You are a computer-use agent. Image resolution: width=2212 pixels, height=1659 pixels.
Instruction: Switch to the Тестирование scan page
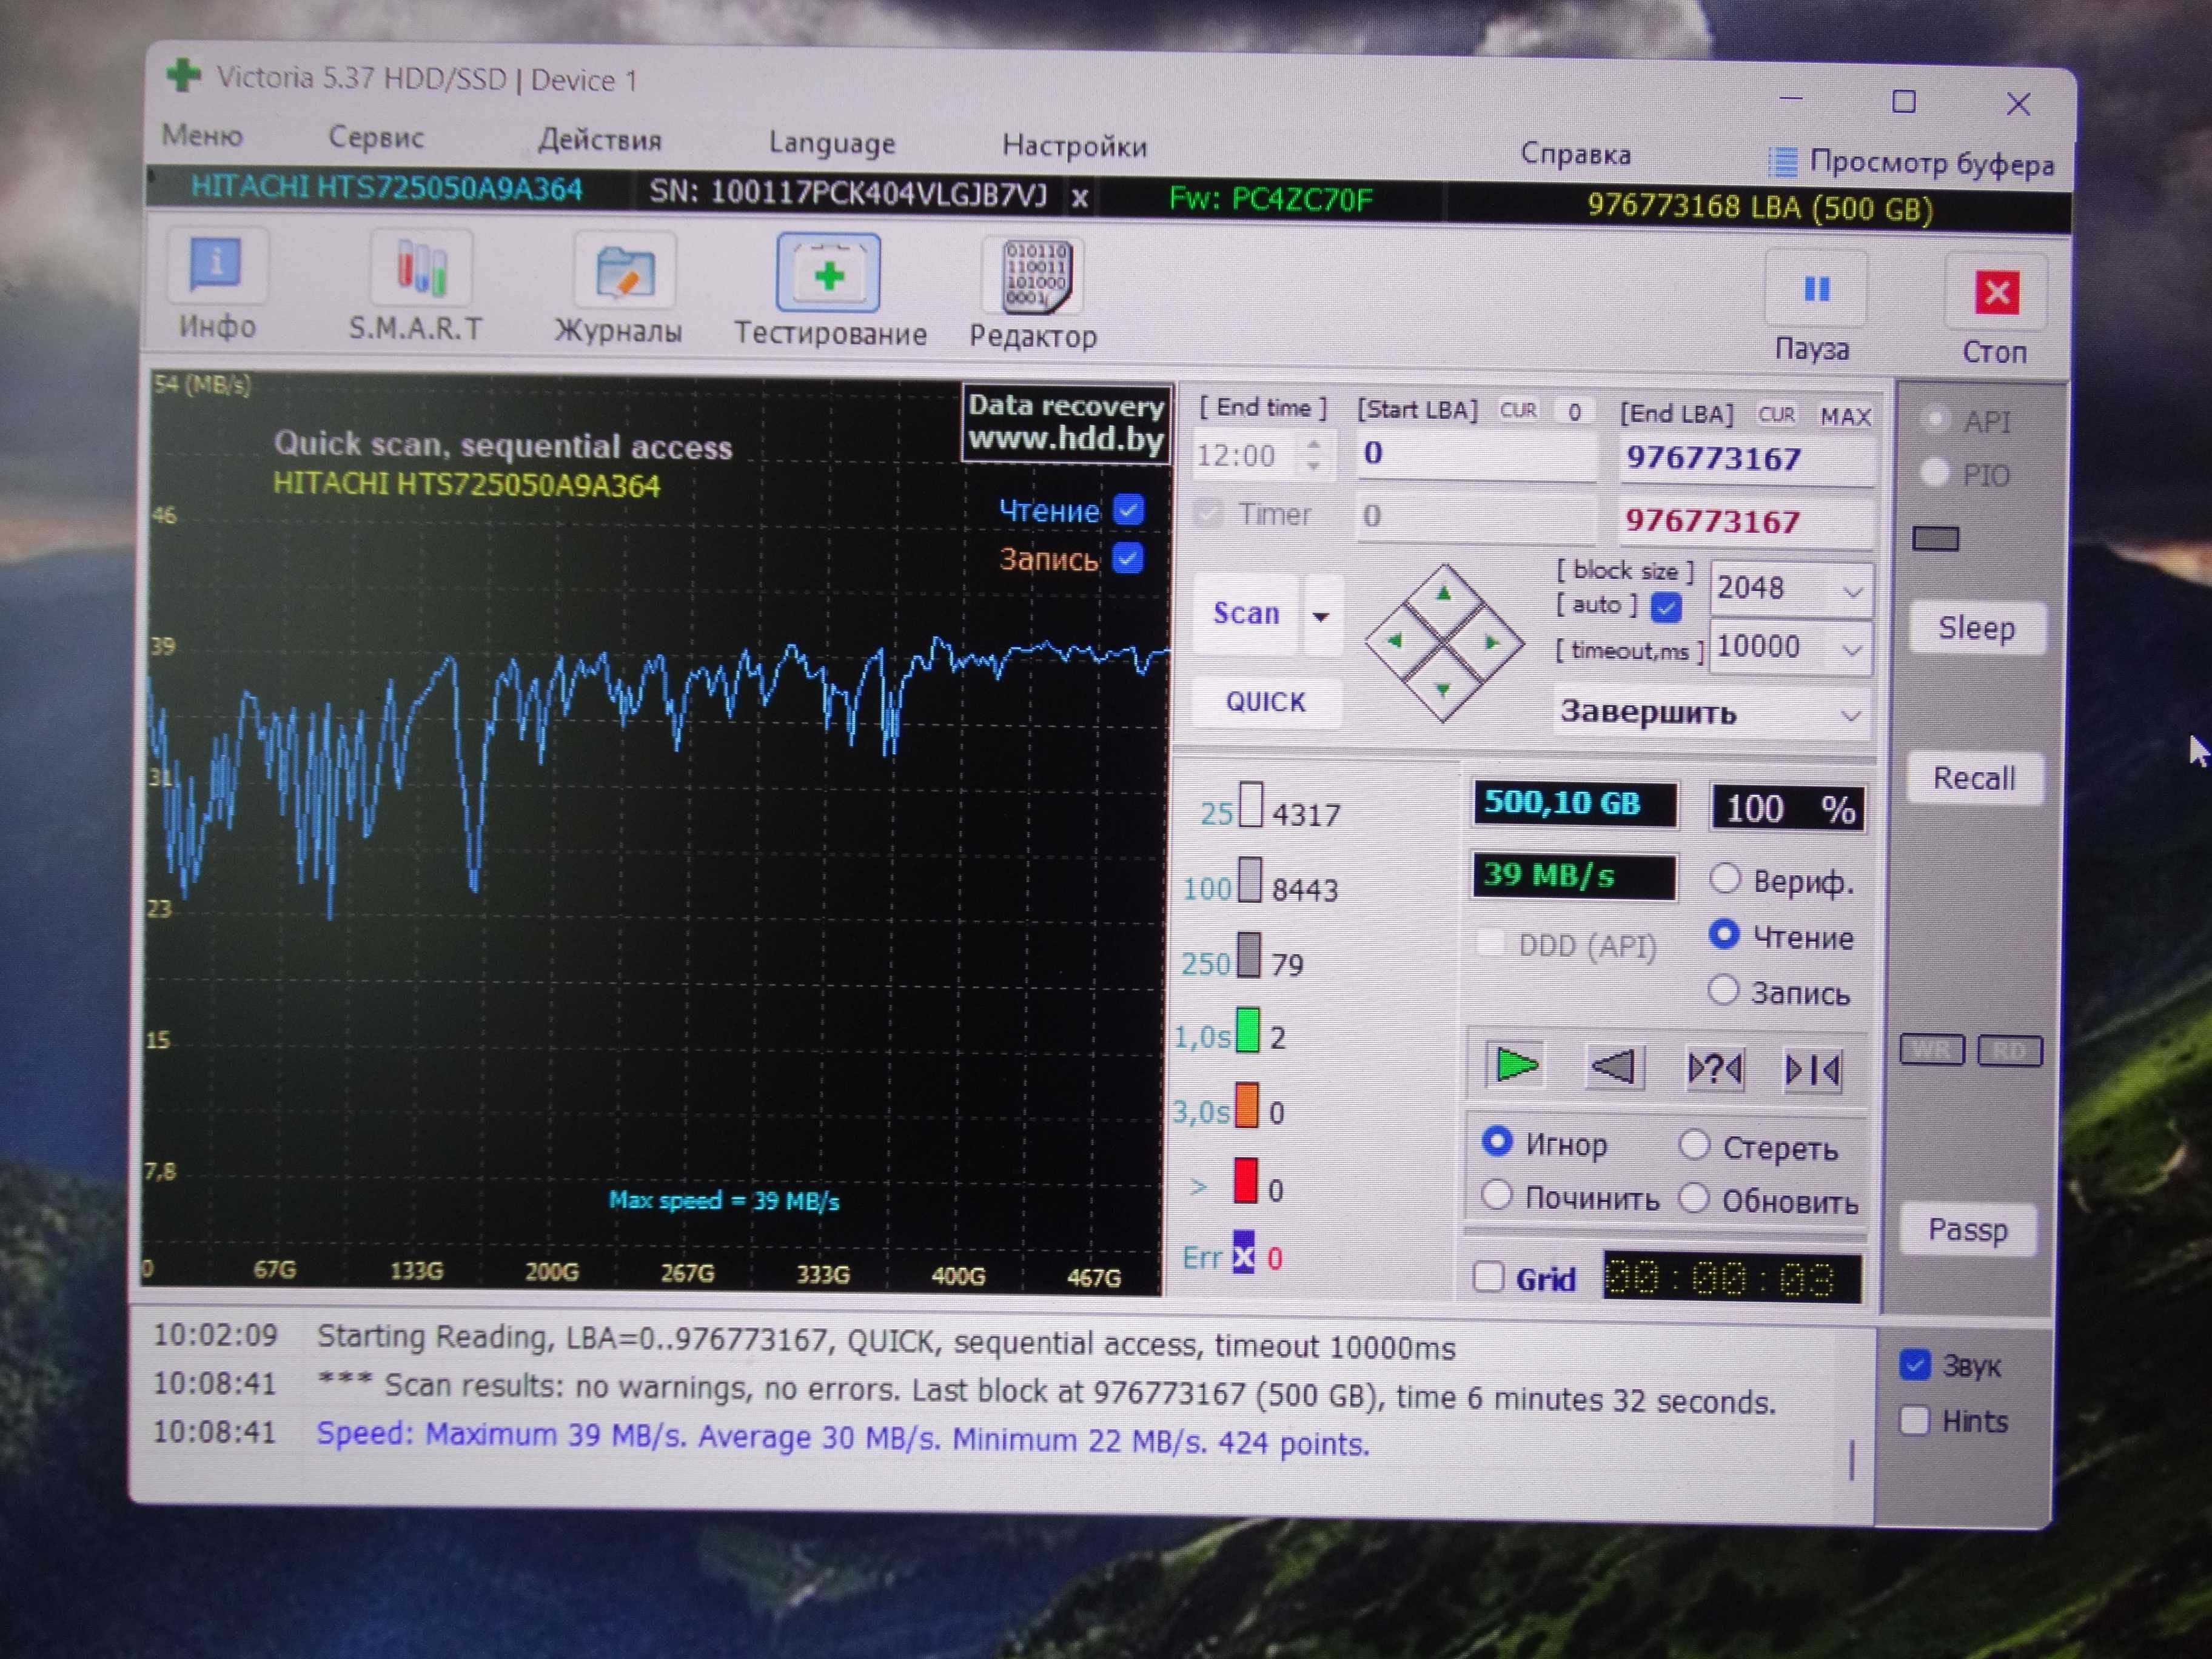[828, 273]
